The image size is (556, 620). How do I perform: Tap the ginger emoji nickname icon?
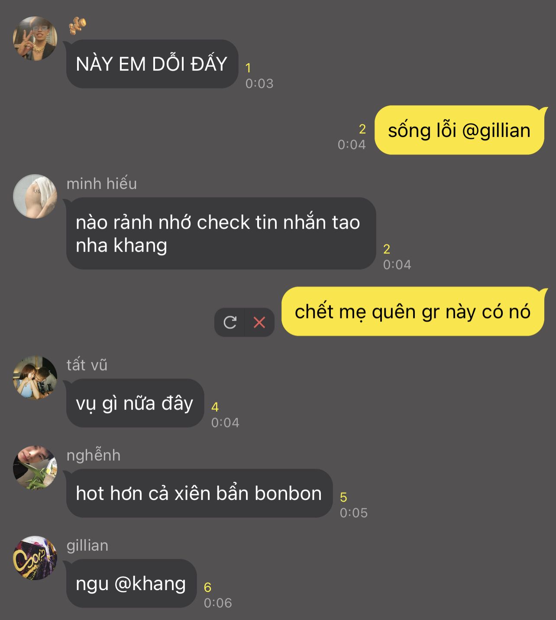[x=78, y=26]
